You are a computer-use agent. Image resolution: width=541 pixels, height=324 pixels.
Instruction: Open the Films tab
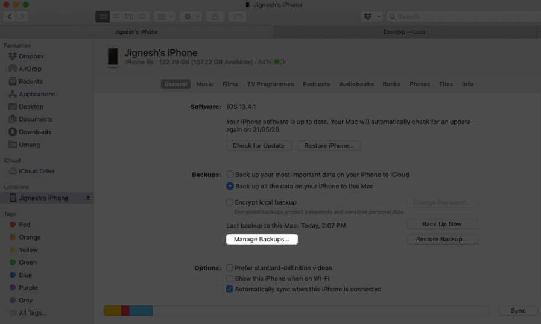pos(230,84)
